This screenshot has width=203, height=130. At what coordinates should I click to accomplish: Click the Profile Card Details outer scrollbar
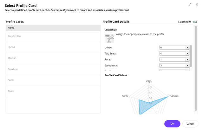point(196,68)
